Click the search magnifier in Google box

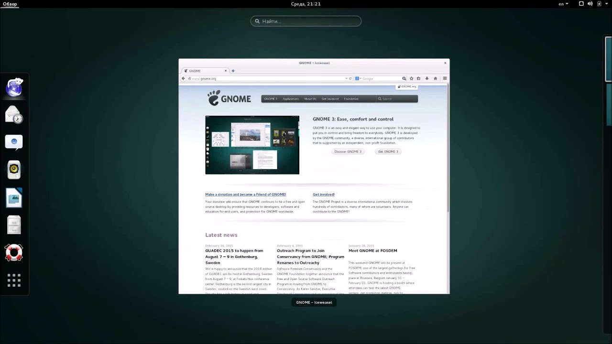click(404, 78)
